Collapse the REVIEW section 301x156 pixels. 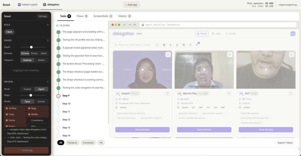(48, 82)
